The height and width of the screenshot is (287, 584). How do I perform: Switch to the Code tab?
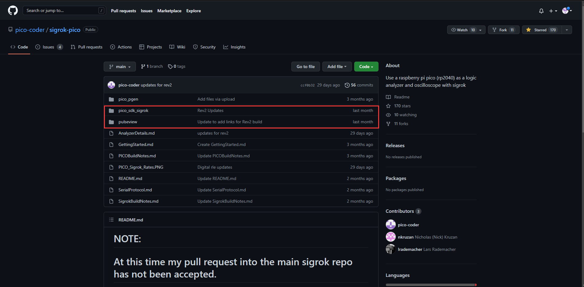click(19, 47)
